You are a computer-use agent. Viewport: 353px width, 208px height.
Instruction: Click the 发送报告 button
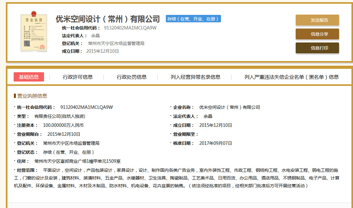pos(317,20)
